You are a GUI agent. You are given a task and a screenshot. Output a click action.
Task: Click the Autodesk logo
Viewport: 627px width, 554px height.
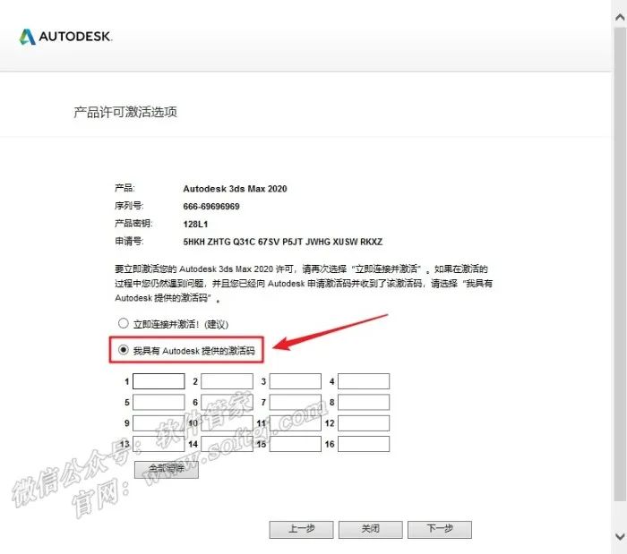click(64, 37)
